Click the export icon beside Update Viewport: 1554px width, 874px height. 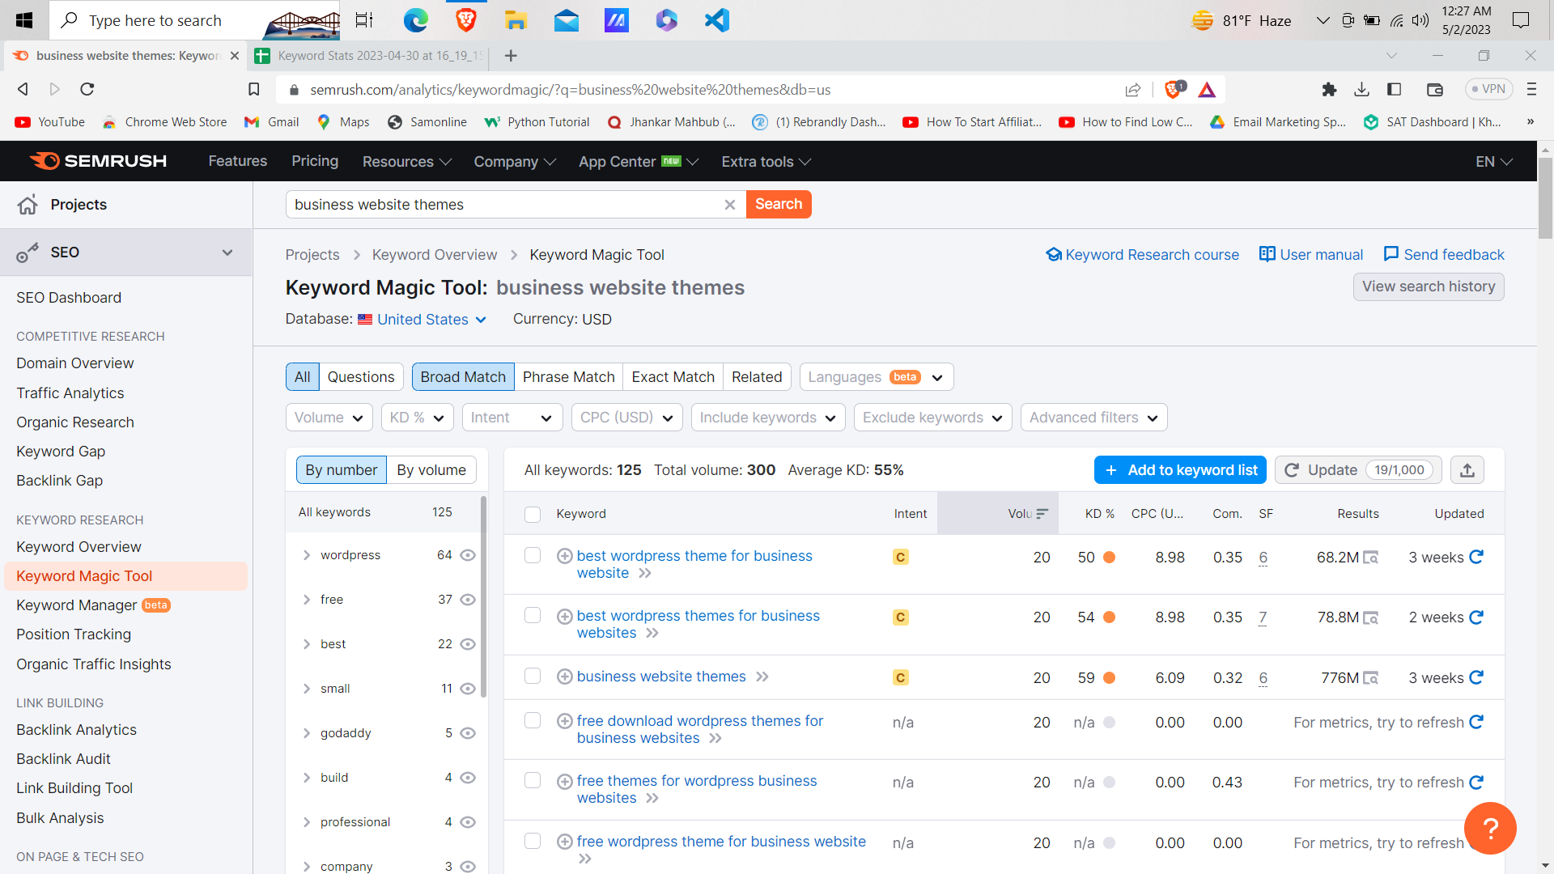(1467, 469)
